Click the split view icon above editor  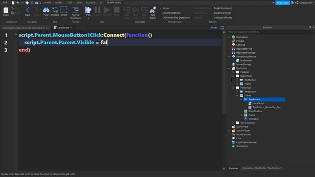click(222, 28)
